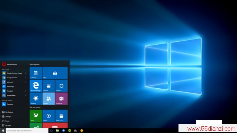Click the Windows Start button

tap(3, 130)
